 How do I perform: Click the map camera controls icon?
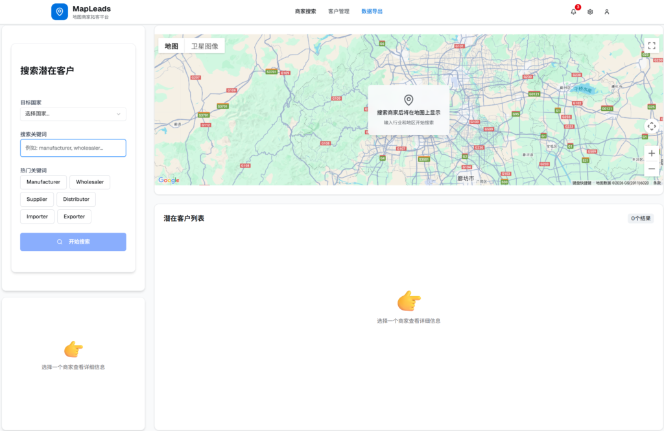pyautogui.click(x=652, y=126)
